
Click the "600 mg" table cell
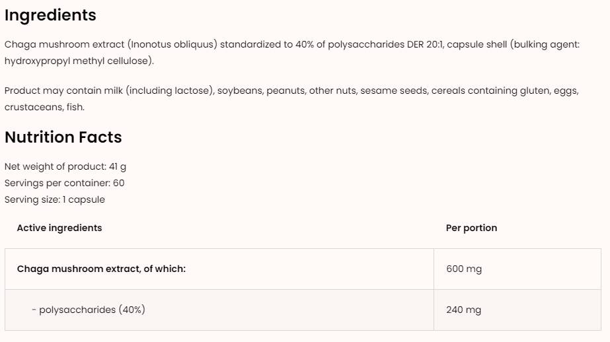[x=464, y=269]
